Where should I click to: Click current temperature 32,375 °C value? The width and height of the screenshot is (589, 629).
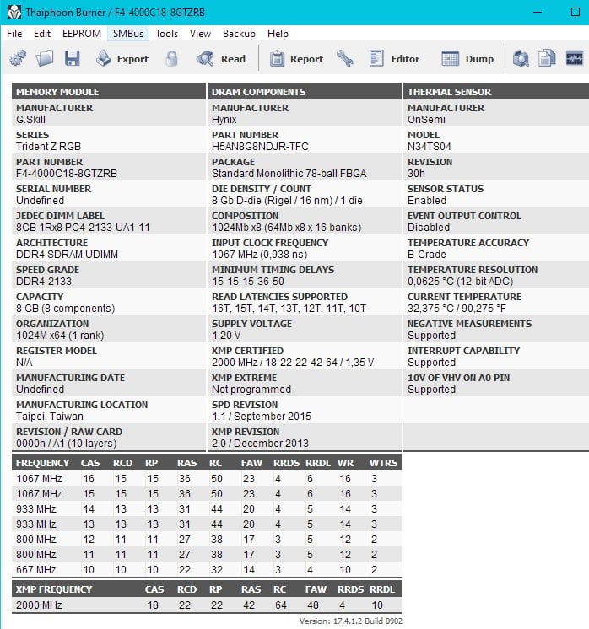[457, 308]
